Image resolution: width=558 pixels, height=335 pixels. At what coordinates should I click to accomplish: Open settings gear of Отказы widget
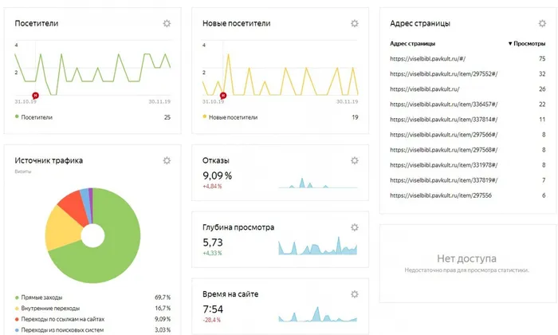[355, 160]
